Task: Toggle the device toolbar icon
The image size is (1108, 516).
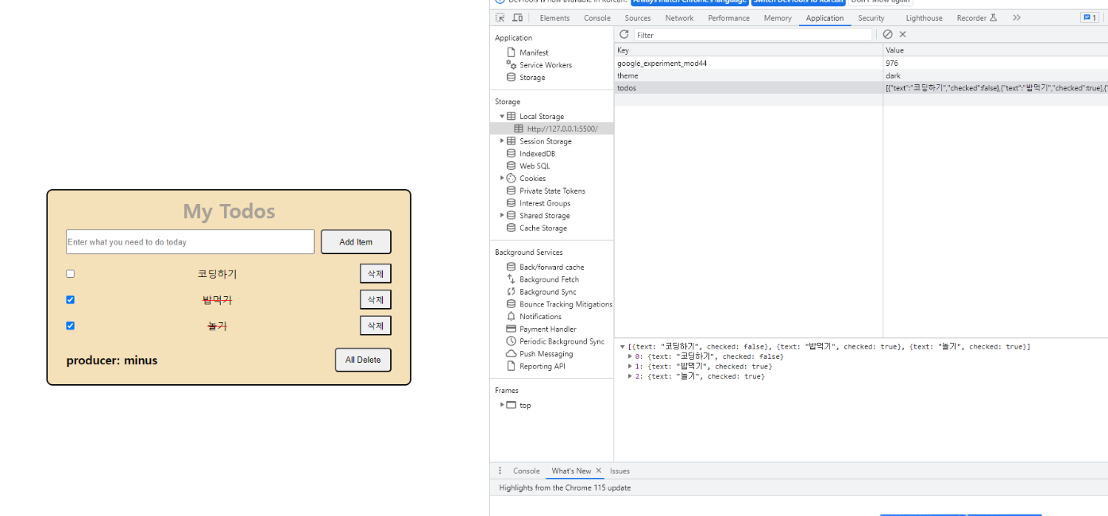Action: pyautogui.click(x=518, y=18)
